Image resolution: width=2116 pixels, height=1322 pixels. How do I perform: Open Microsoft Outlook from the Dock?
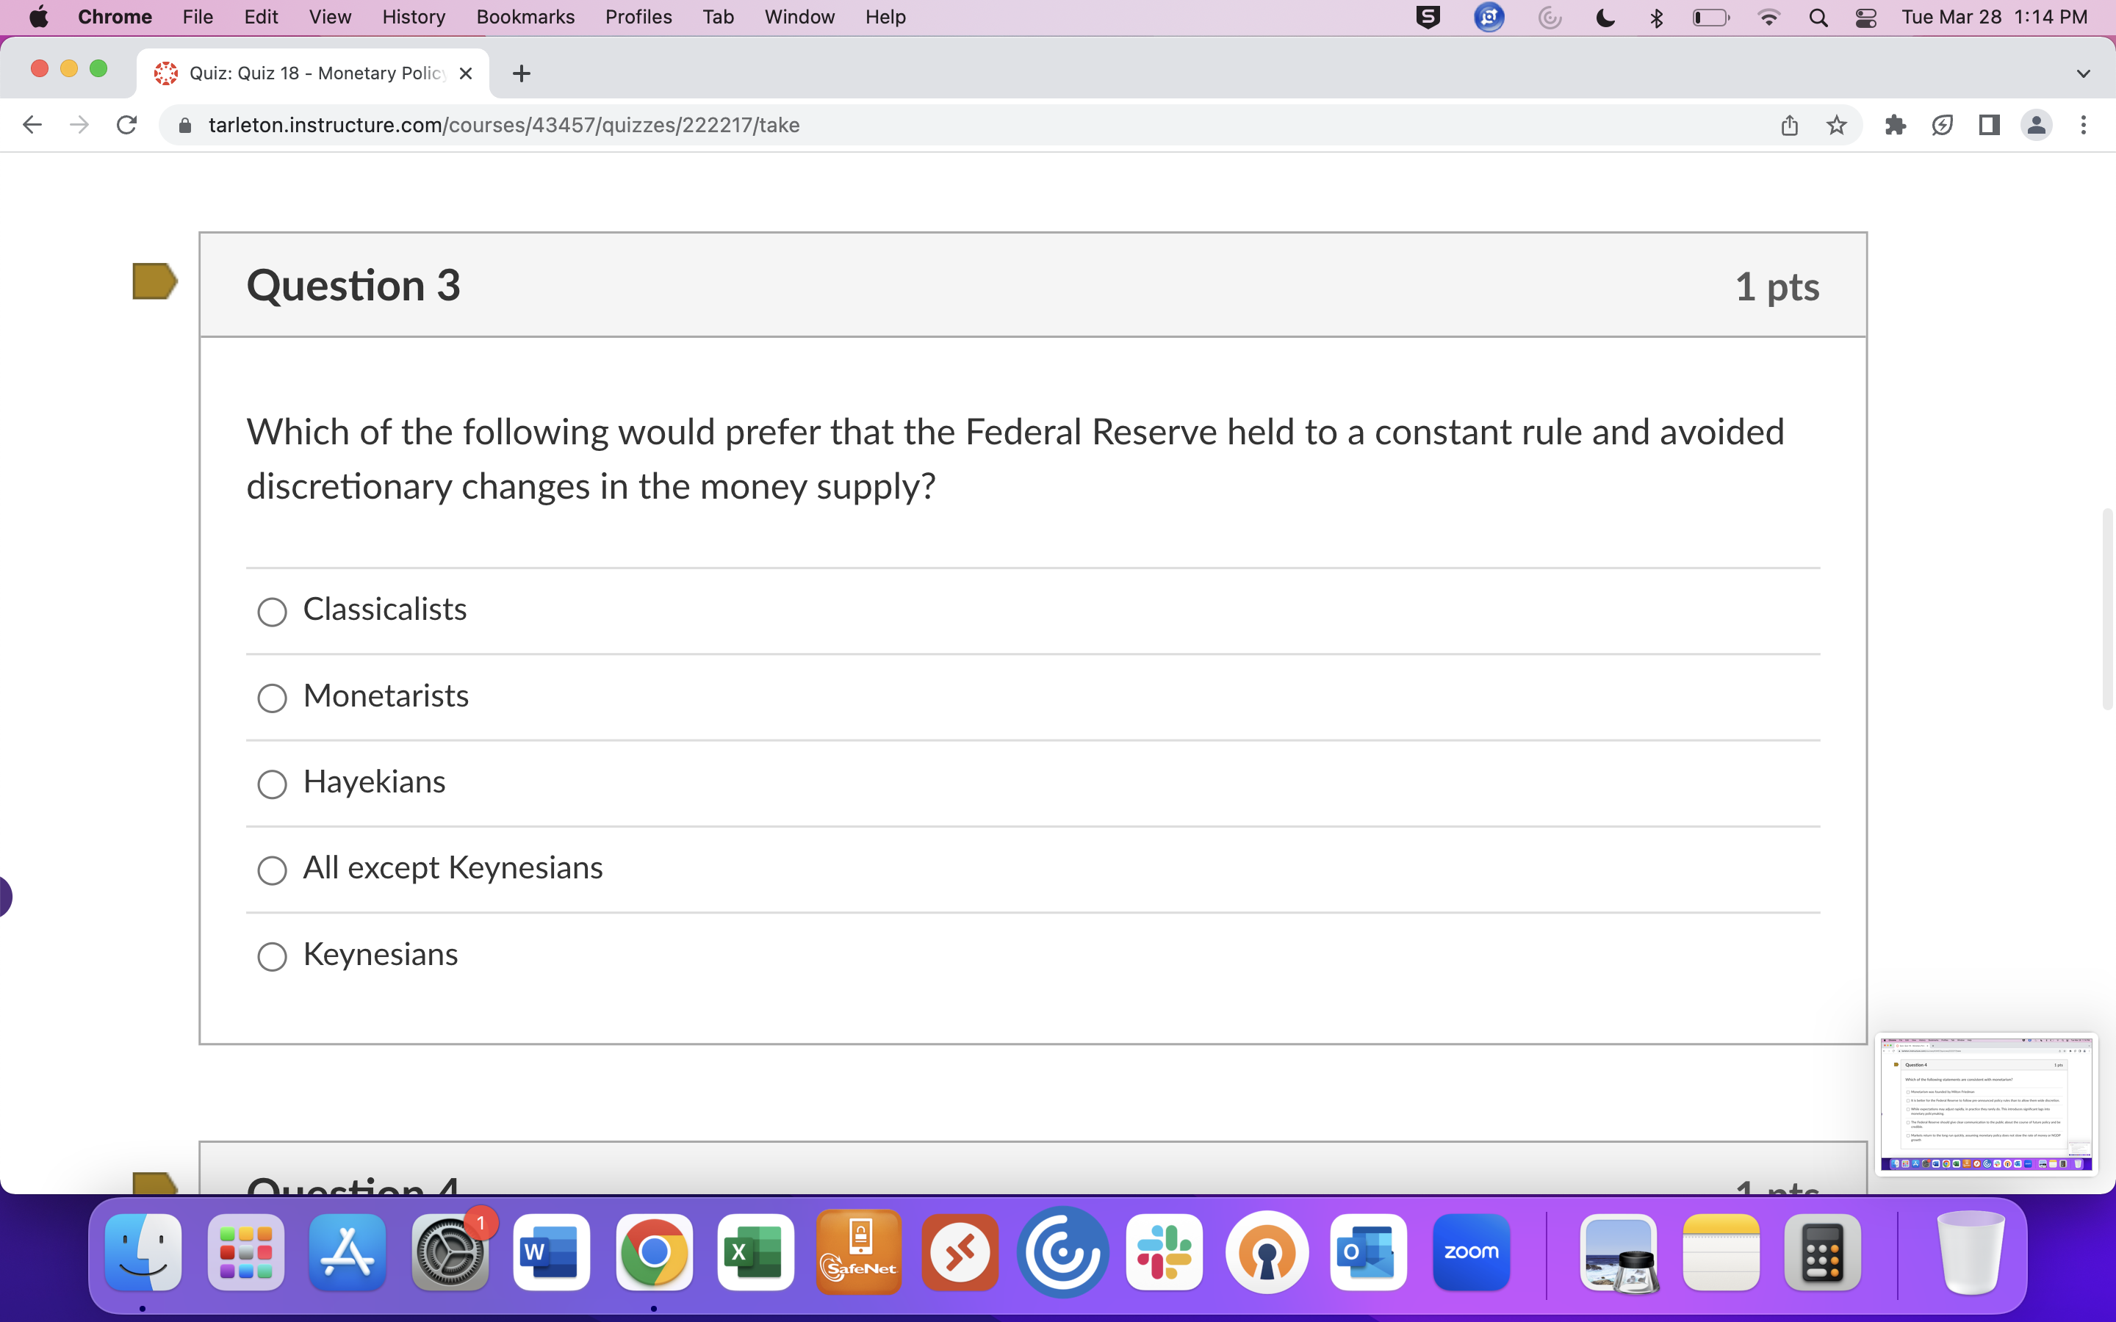tap(1368, 1253)
